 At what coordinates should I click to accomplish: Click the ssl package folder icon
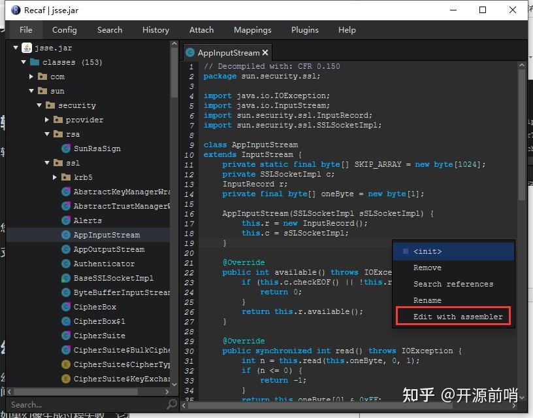tap(57, 162)
